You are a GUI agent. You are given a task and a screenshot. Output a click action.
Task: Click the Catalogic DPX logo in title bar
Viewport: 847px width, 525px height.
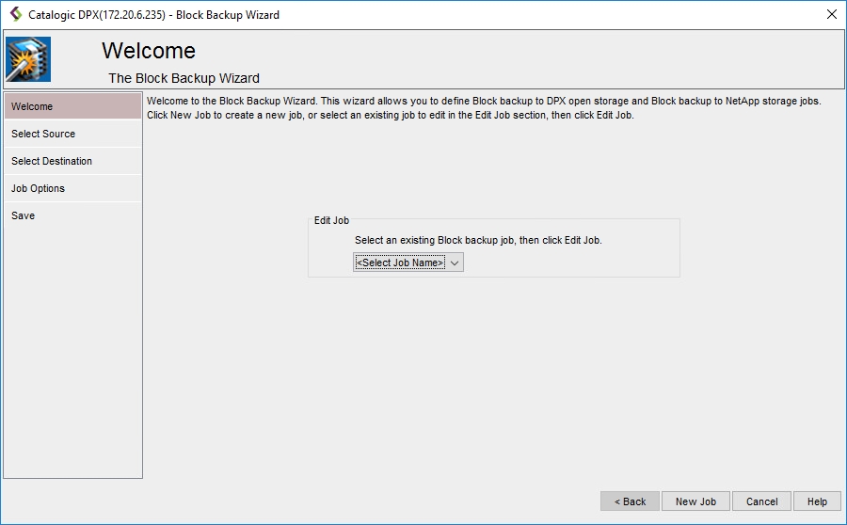tap(15, 14)
